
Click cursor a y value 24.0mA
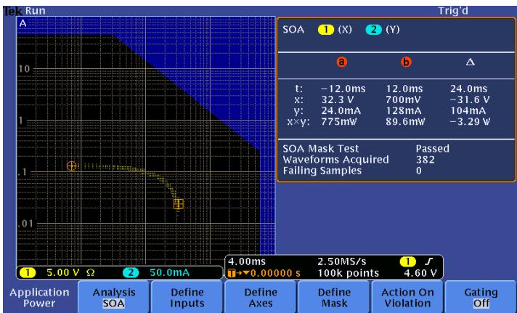341,111
